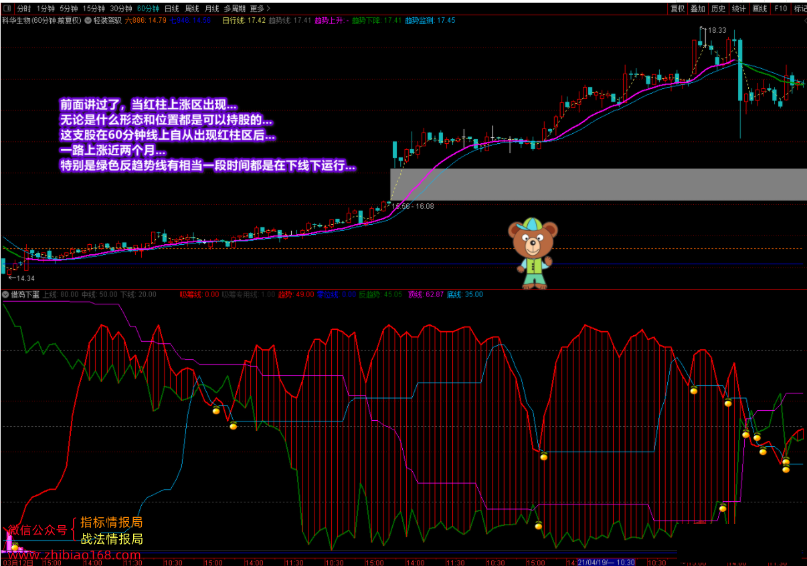Click the 叠加 overlay button
This screenshot has height=566, width=807.
pos(698,9)
